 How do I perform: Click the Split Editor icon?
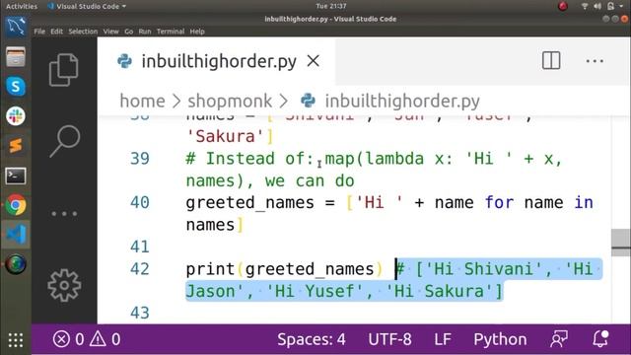(x=551, y=61)
